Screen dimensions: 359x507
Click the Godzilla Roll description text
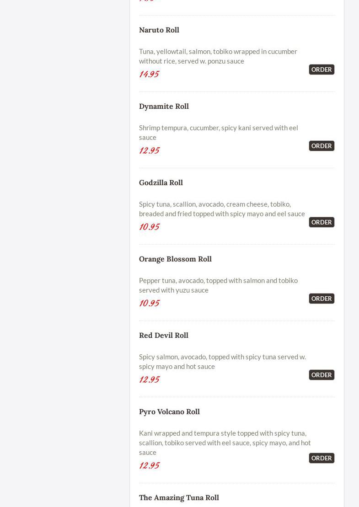click(222, 208)
